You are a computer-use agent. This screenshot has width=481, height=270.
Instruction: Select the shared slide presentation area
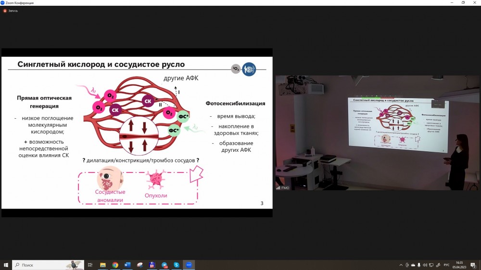pyautogui.click(x=137, y=133)
